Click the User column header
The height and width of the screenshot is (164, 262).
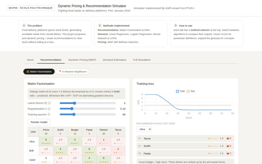[x=33, y=132]
